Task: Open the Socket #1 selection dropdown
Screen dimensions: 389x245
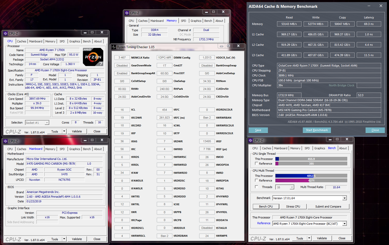Action: 47,123
